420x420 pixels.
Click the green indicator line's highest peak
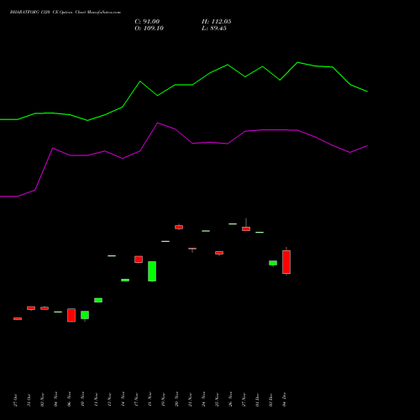[297, 62]
